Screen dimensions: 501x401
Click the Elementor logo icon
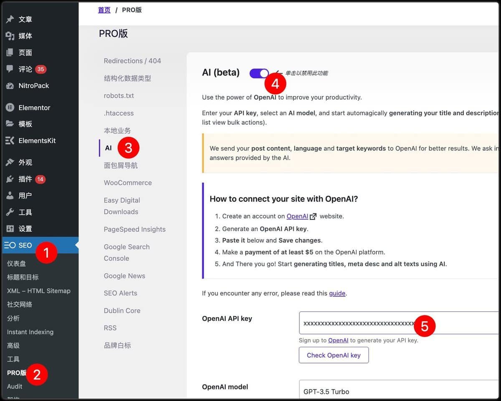(10, 108)
